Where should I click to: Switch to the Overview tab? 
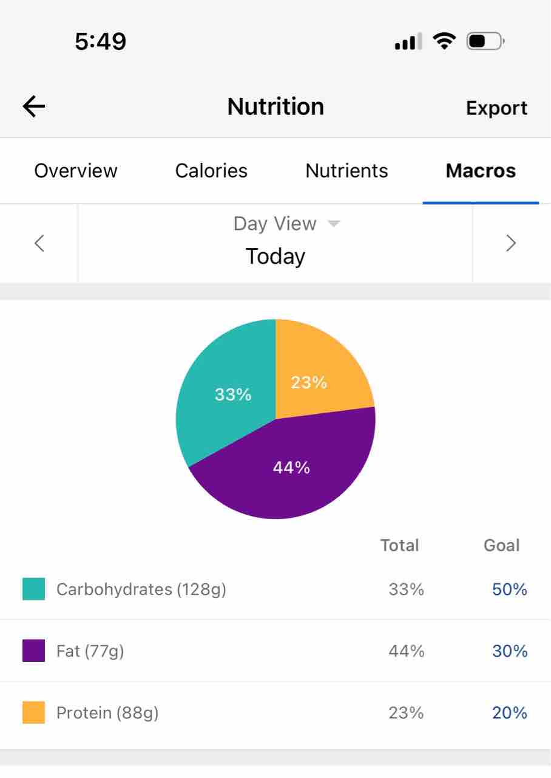pos(76,171)
